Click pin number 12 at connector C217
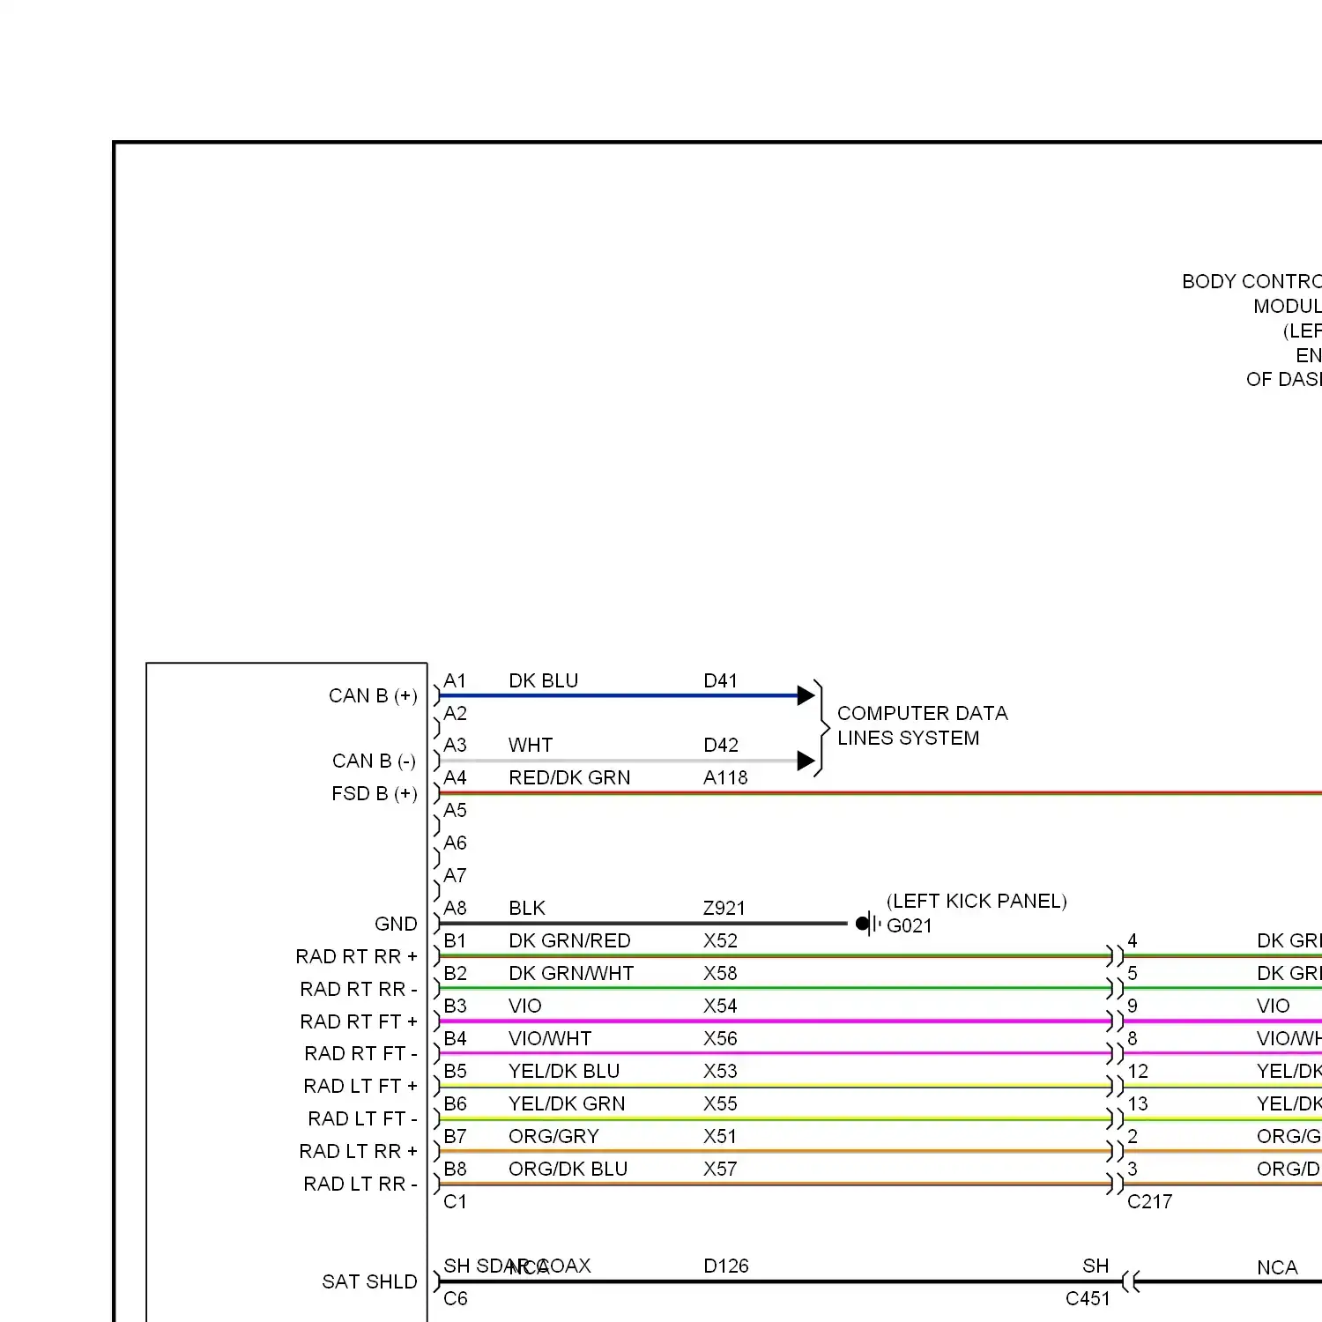Viewport: 1322px width, 1322px height. point(1138,1071)
